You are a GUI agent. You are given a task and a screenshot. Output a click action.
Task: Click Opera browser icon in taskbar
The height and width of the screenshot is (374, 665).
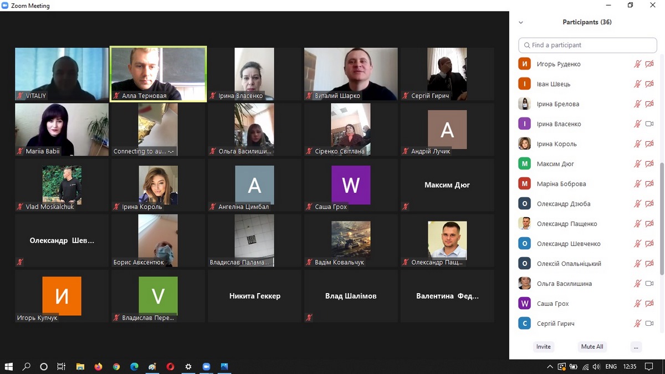[170, 367]
